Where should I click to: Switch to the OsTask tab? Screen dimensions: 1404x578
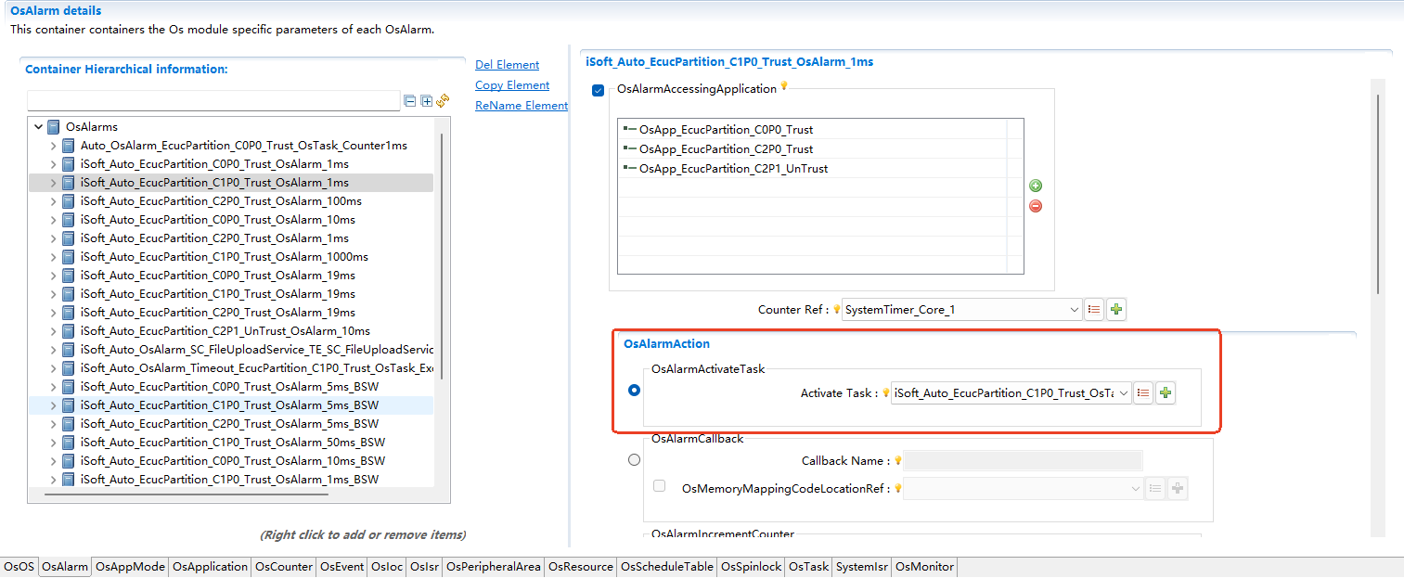click(x=808, y=567)
